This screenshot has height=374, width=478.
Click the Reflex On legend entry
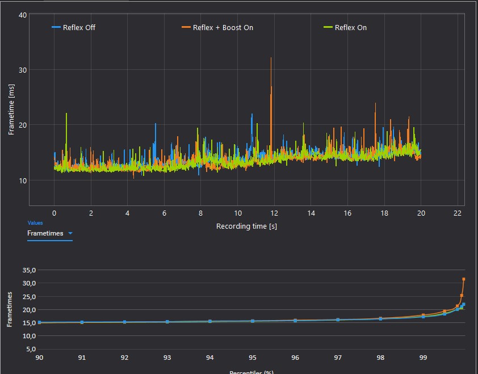[345, 27]
